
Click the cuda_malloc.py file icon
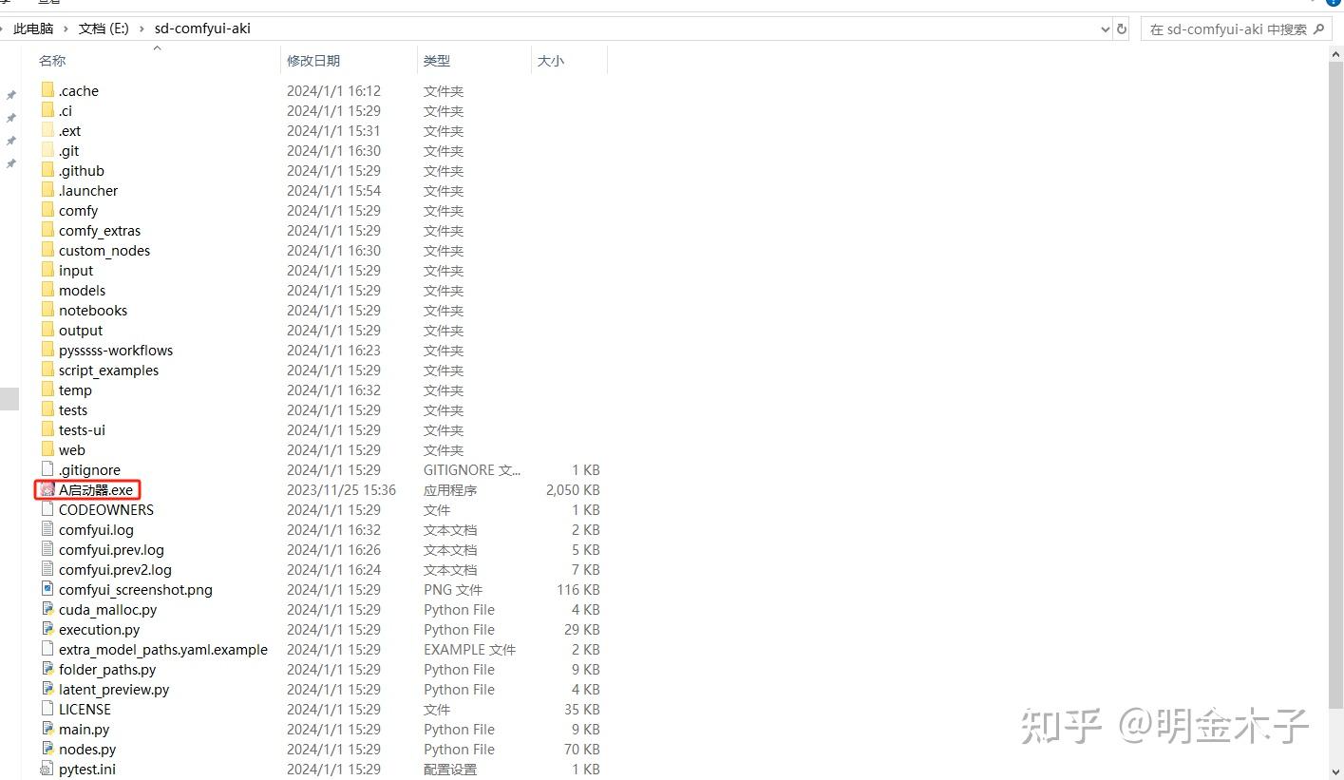tap(47, 609)
